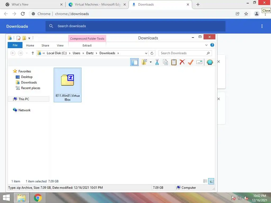Screen dimensions: 271x203
Task: Click File Explorer on the taskbar
Action: tap(21, 198)
